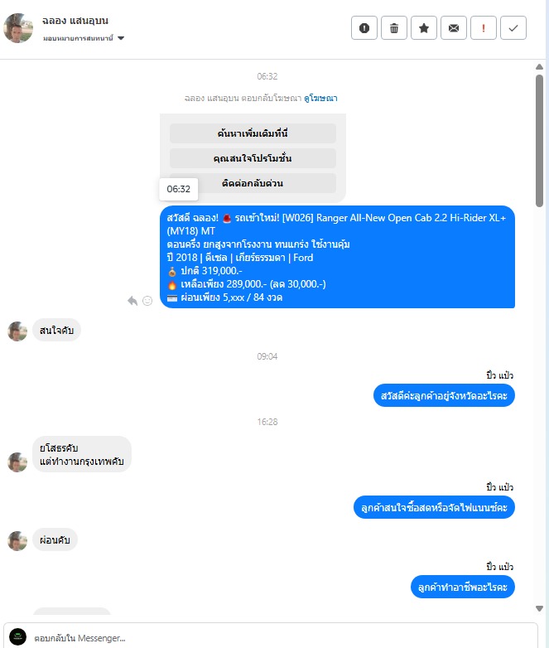Click the page avatar beside reply box

click(17, 637)
